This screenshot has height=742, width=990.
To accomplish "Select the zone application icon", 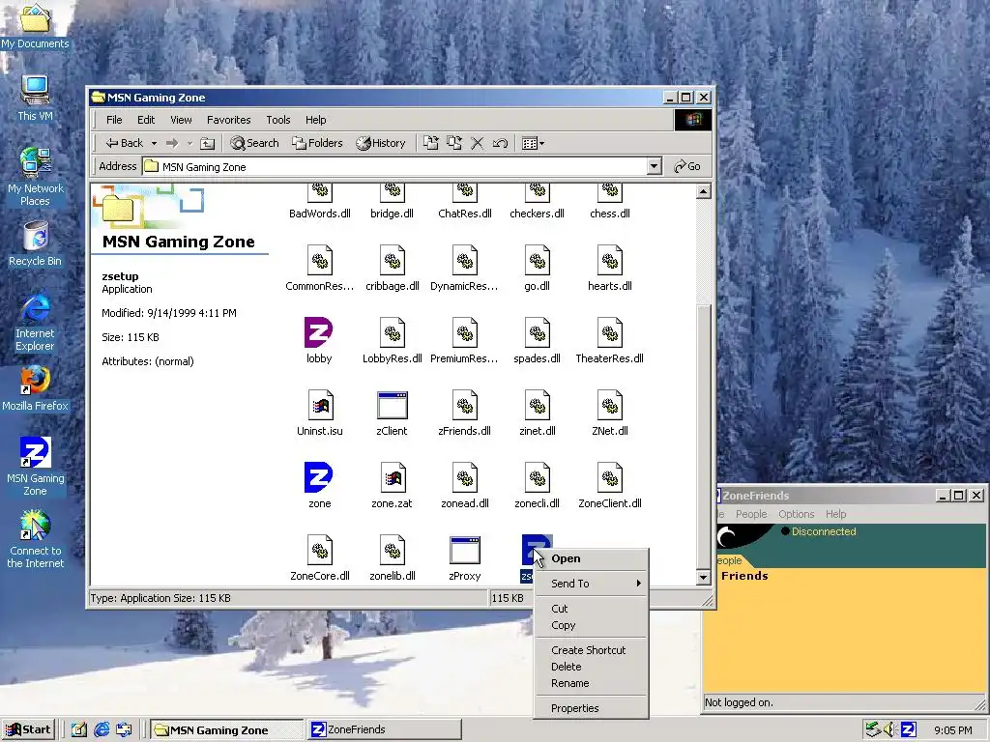I will (x=319, y=477).
